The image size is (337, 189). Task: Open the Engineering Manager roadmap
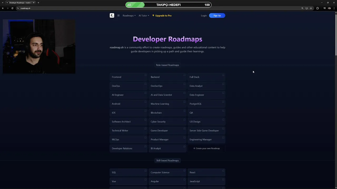206,139
